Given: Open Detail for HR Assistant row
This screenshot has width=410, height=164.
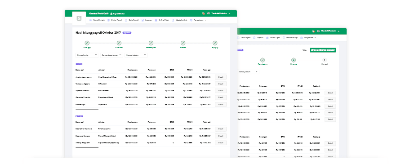Looking at the screenshot, I should (221, 91).
